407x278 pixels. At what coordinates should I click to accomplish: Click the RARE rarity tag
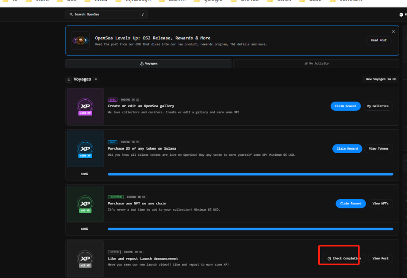(x=113, y=142)
